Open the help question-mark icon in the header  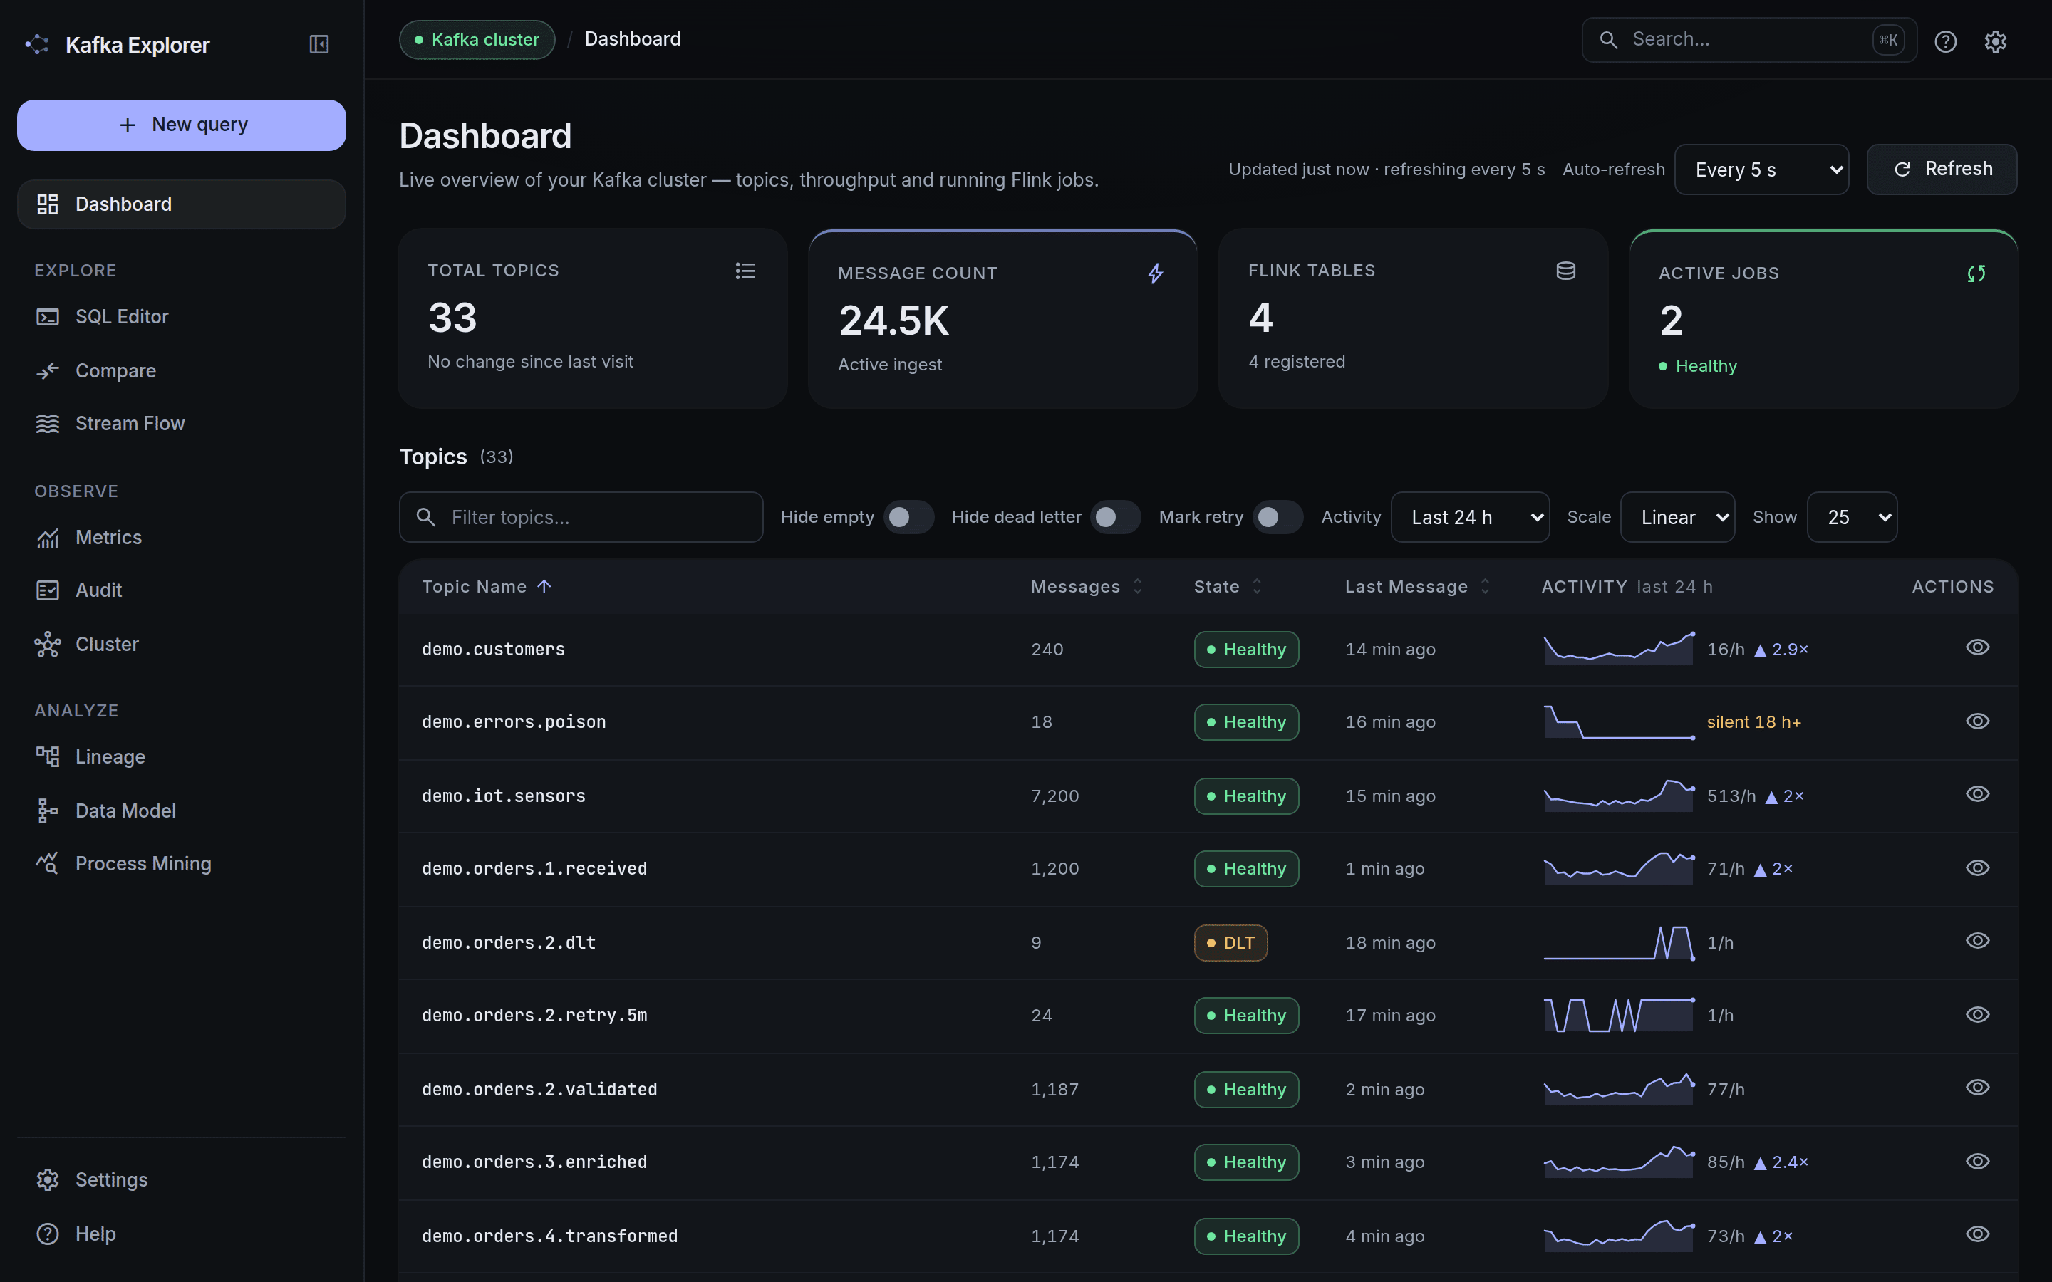pyautogui.click(x=1945, y=41)
